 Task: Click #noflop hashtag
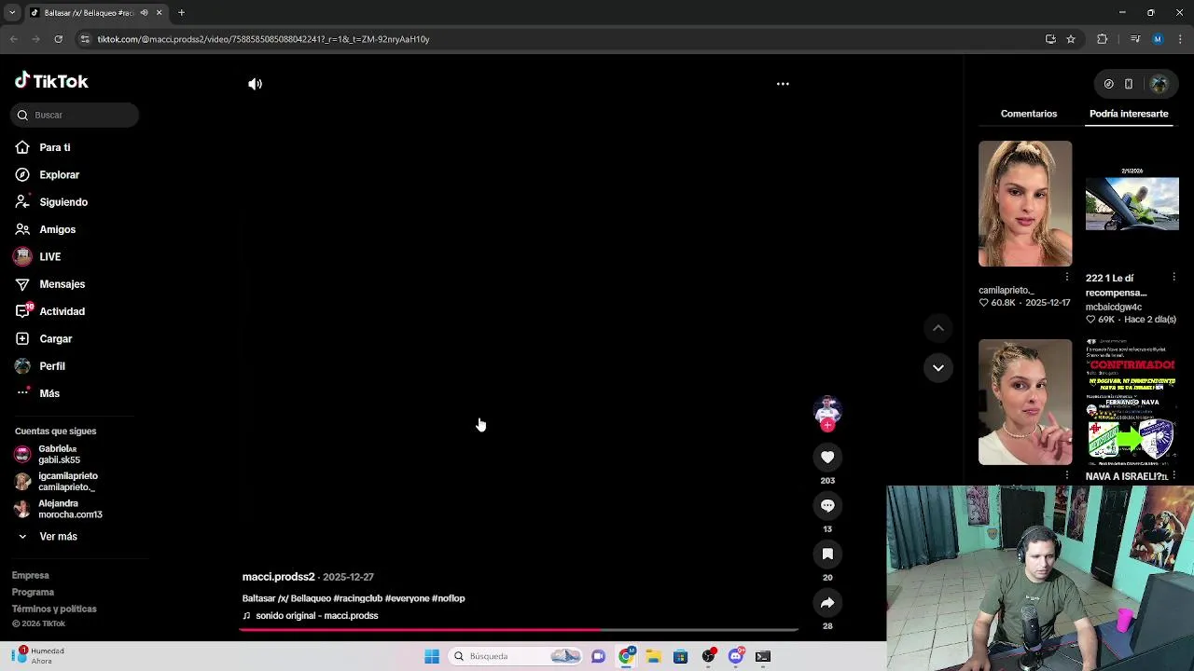point(449,598)
